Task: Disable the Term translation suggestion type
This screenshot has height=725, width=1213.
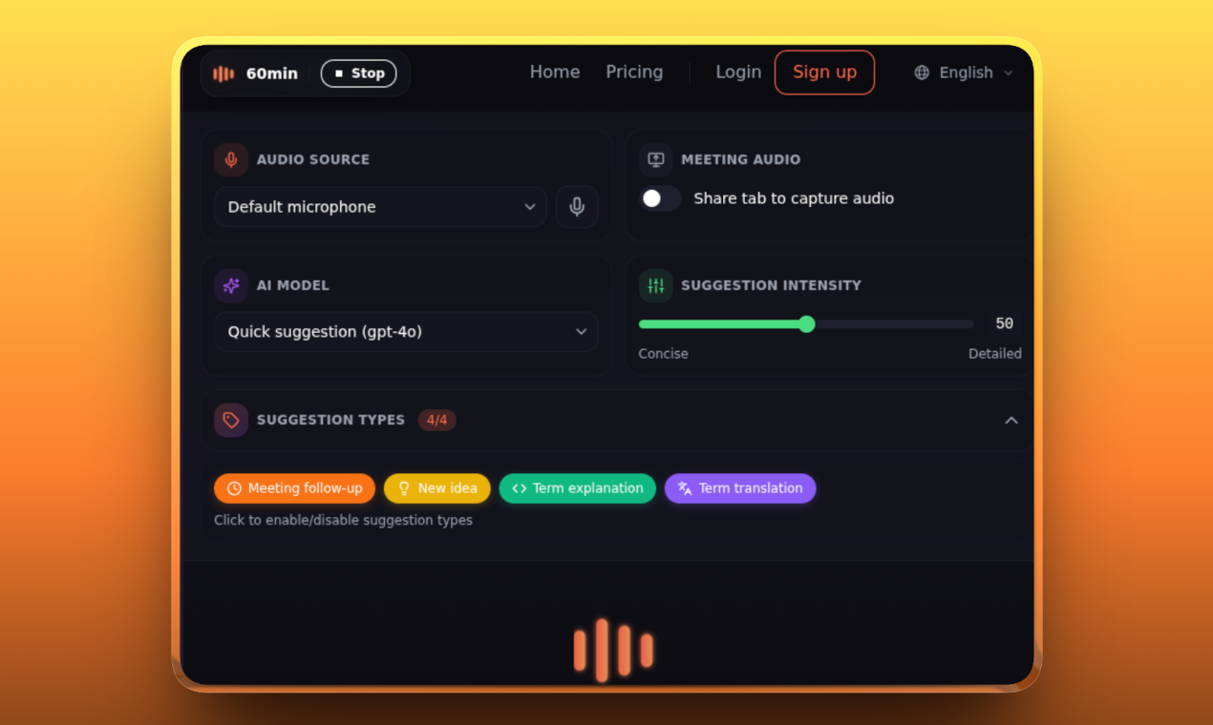Action: [739, 487]
